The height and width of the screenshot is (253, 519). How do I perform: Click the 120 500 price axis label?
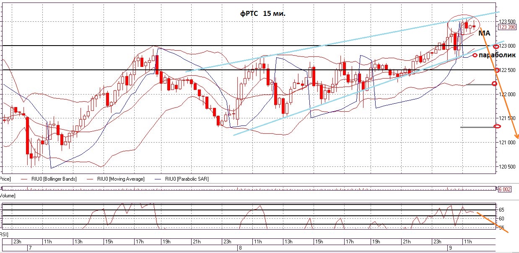(508, 167)
